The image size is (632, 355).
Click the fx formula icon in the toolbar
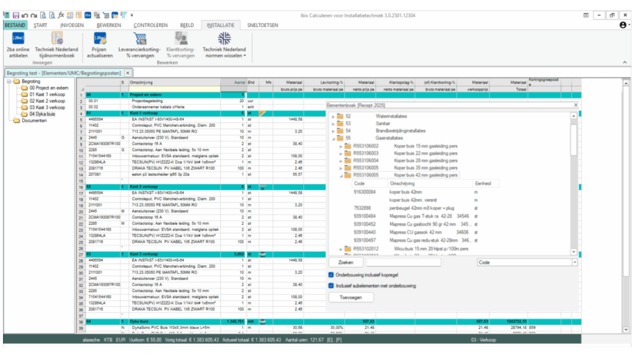click(61, 15)
